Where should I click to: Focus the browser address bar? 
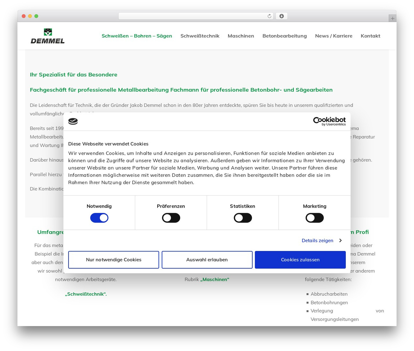196,16
